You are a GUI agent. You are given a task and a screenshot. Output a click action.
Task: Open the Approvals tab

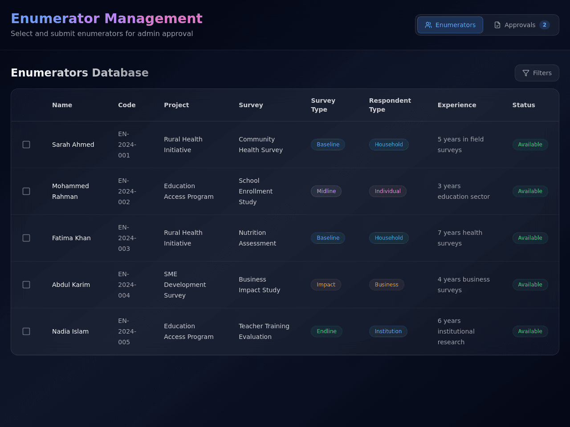[x=521, y=25]
